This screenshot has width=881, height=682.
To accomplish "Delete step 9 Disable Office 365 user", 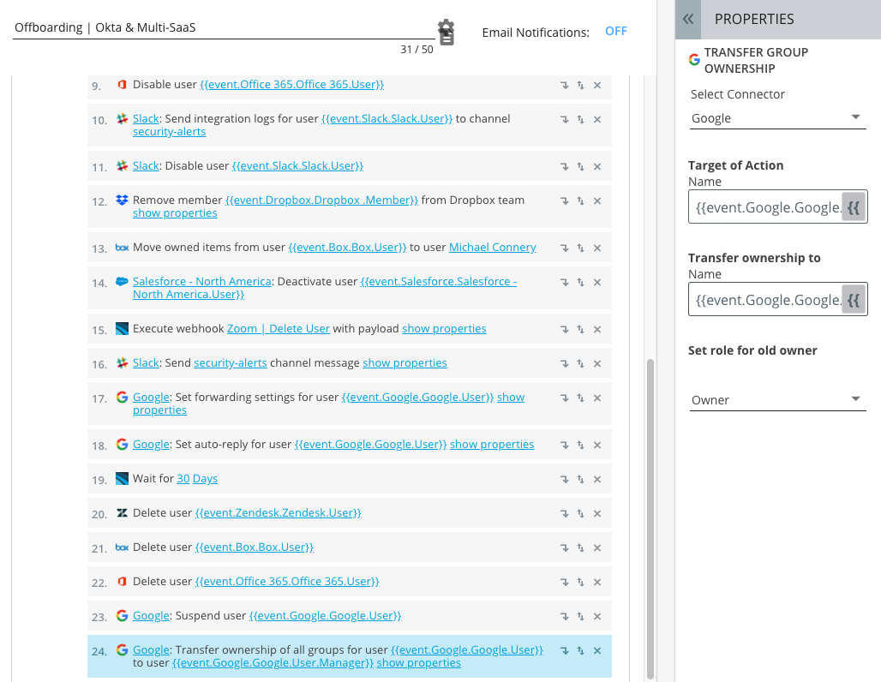I will tap(597, 86).
